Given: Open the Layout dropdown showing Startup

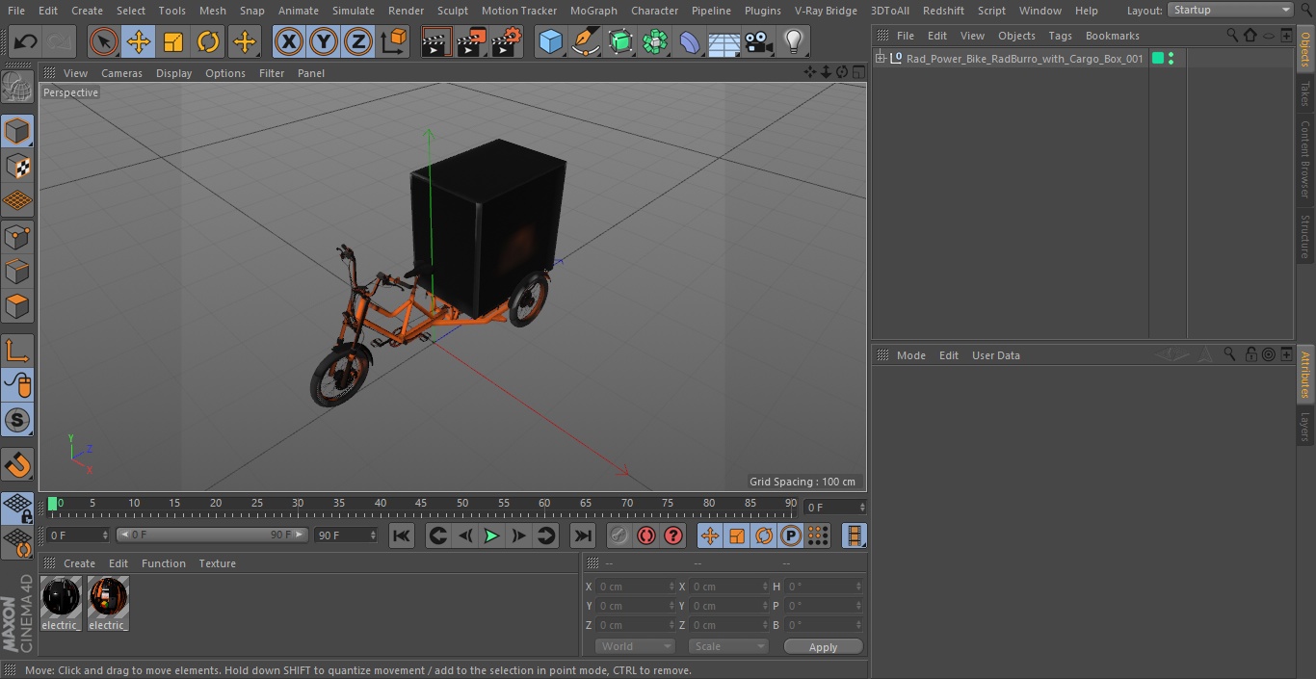Looking at the screenshot, I should tap(1230, 10).
